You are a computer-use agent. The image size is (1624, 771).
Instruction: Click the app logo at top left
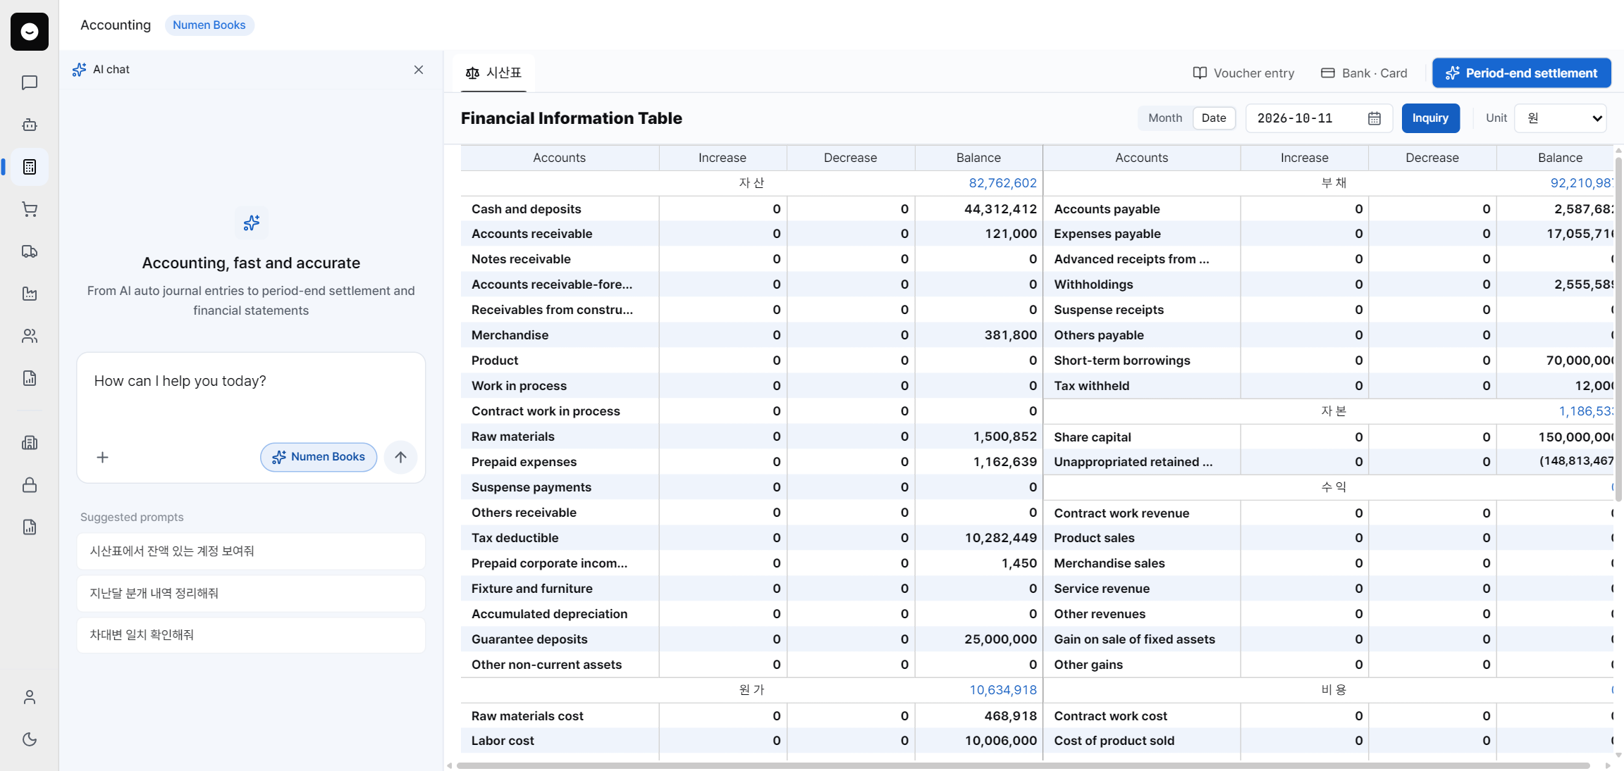[x=30, y=32]
